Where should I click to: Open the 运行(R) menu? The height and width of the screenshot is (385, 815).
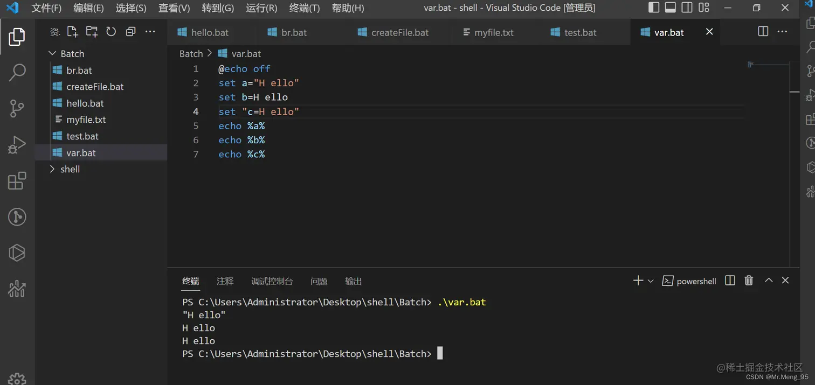[261, 8]
